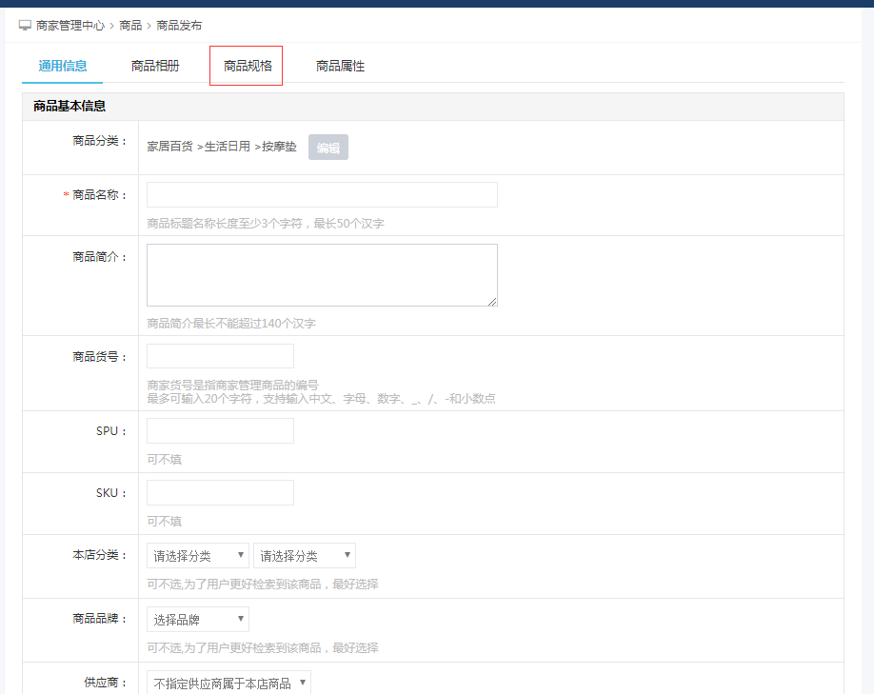Open the 供应商 dropdown
This screenshot has height=694, width=874.
click(x=228, y=683)
